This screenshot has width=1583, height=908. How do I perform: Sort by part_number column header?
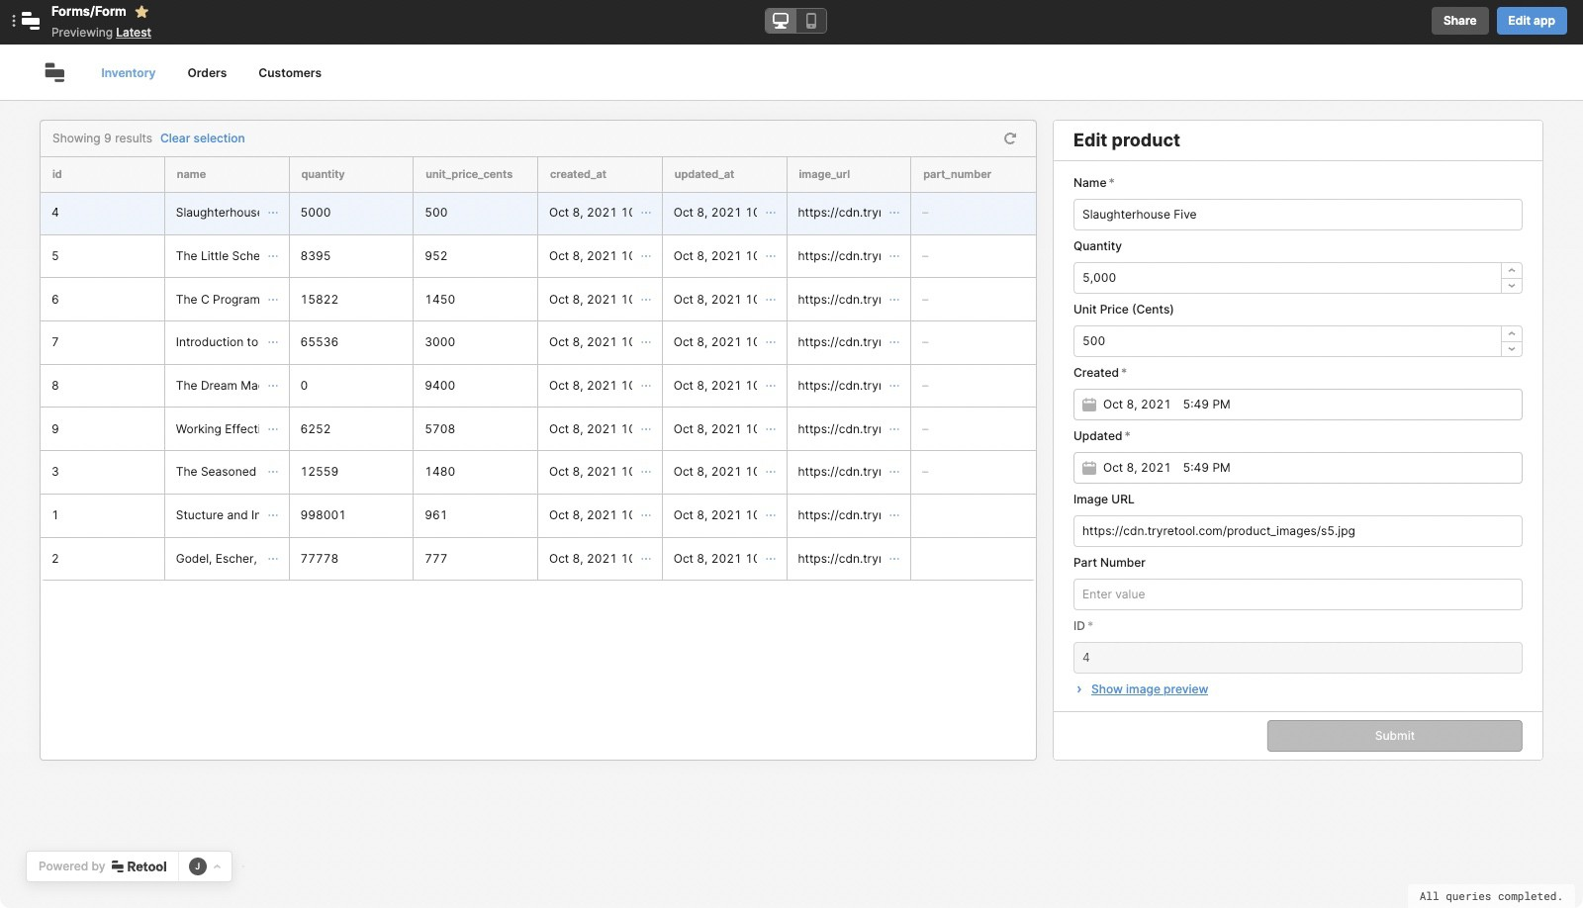pyautogui.click(x=973, y=174)
